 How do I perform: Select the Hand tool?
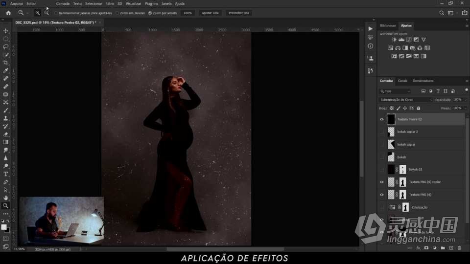[x=5, y=198]
